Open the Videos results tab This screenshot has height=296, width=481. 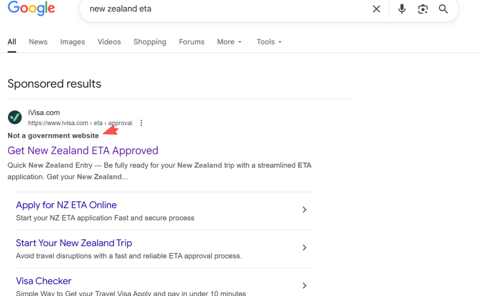tap(109, 42)
